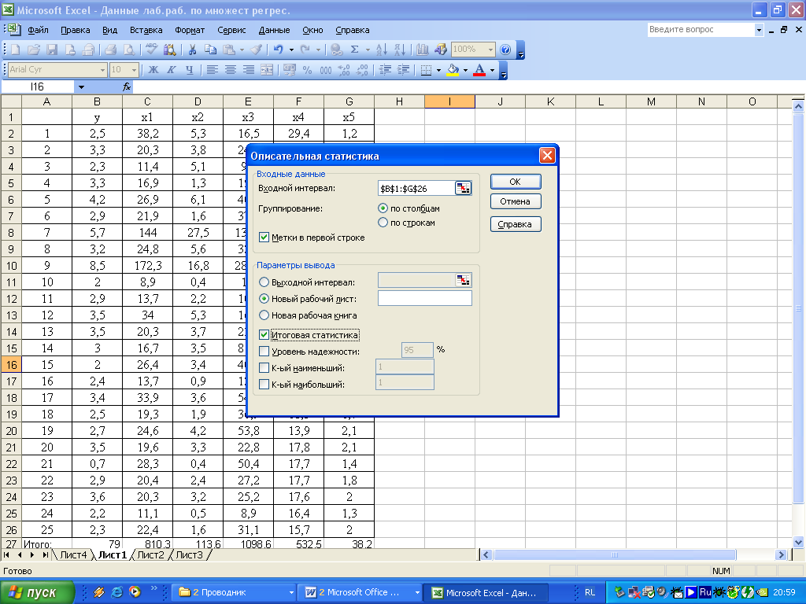Choose 'Выходной интервал' output option

[264, 282]
